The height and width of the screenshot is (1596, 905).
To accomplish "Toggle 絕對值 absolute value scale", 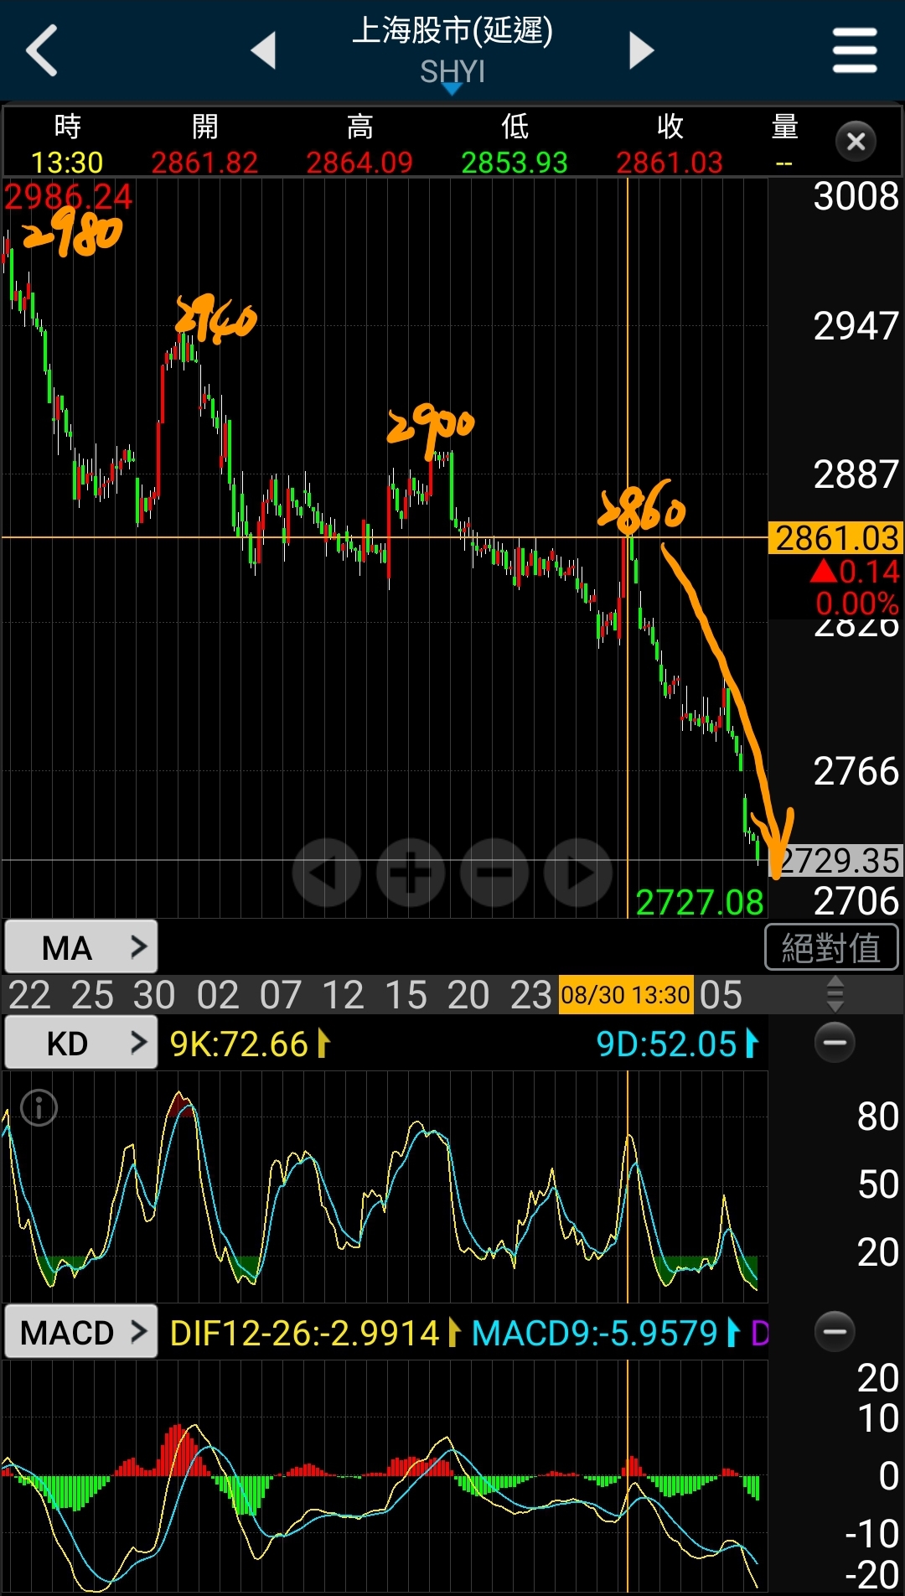I will [831, 948].
